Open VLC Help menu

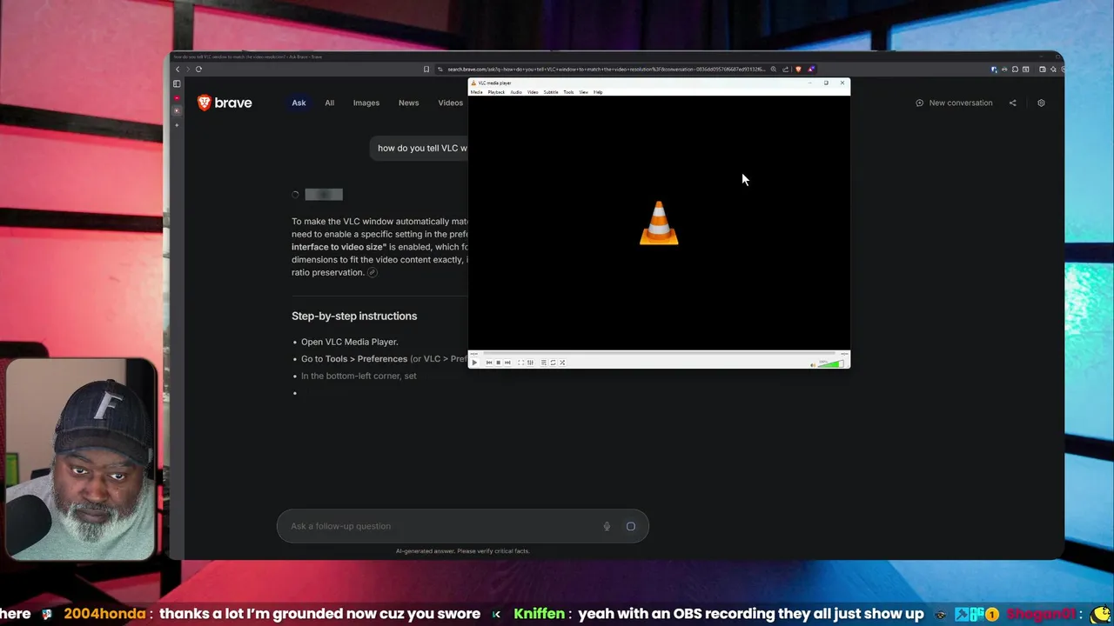[598, 92]
